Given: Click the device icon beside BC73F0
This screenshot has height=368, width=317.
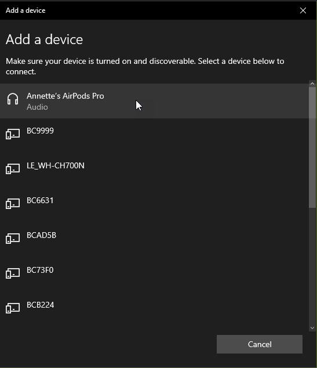Looking at the screenshot, I should [x=13, y=273].
